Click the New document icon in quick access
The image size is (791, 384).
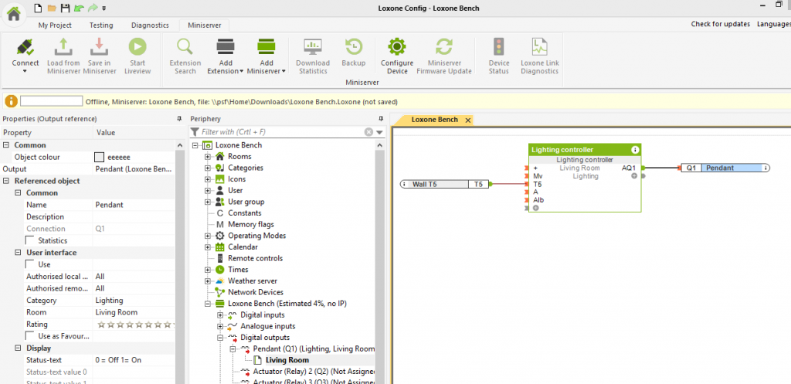[38, 8]
